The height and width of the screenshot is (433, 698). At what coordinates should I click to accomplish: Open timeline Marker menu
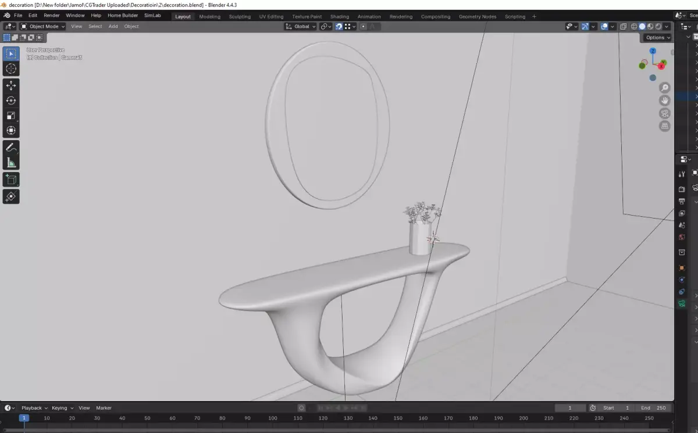[104, 408]
